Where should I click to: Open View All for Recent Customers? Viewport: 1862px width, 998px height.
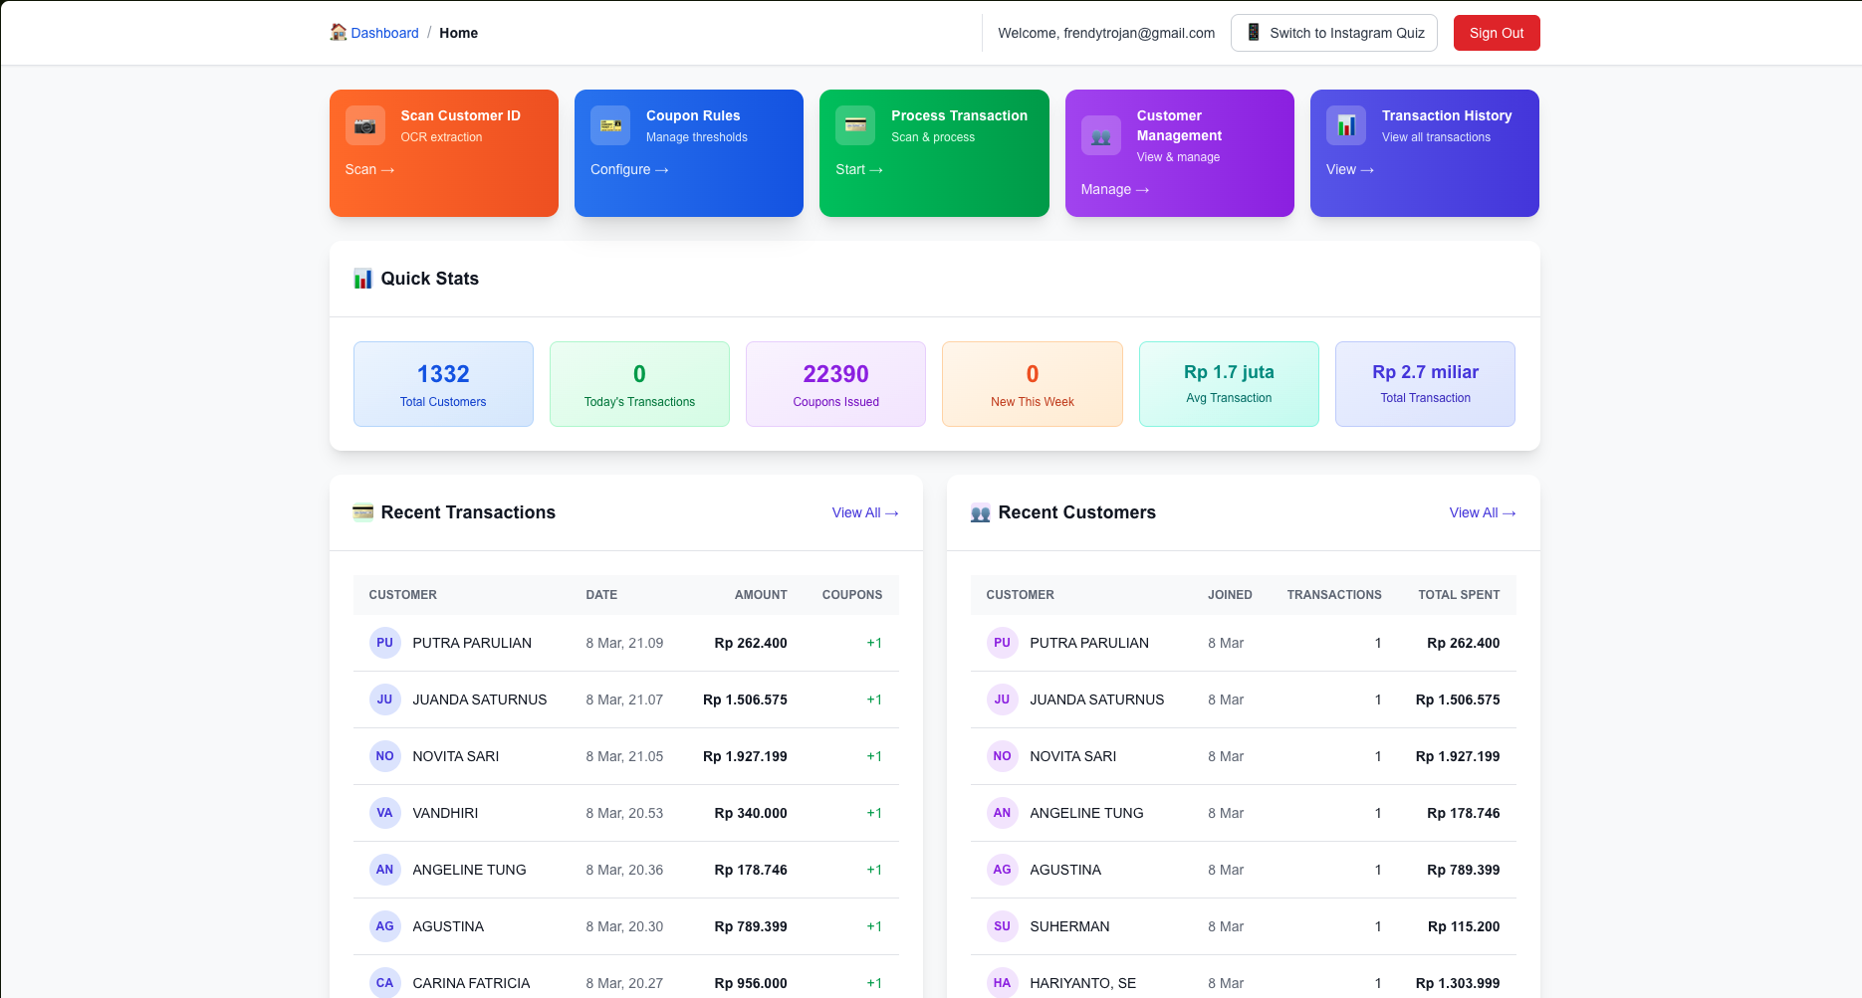[x=1482, y=512]
